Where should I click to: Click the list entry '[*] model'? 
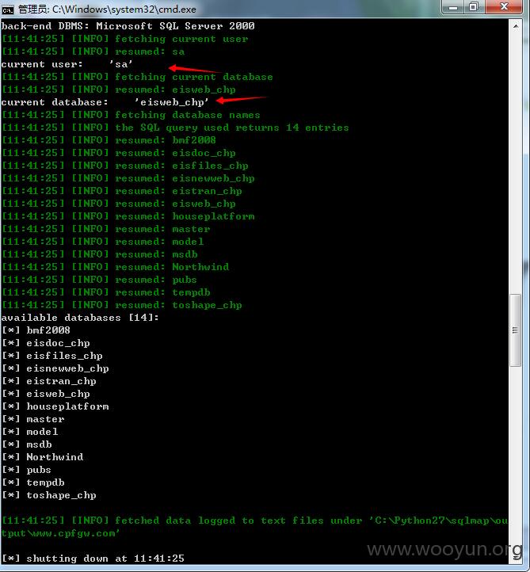coord(30,432)
